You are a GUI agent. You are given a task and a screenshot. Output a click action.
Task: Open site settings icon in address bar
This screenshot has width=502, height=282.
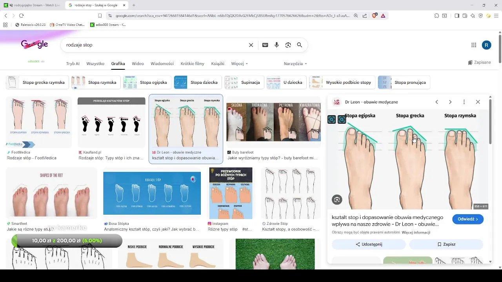[x=110, y=16]
